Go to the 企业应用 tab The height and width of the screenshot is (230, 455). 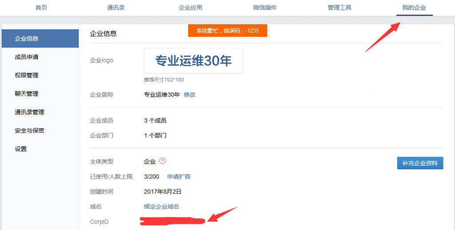[190, 8]
